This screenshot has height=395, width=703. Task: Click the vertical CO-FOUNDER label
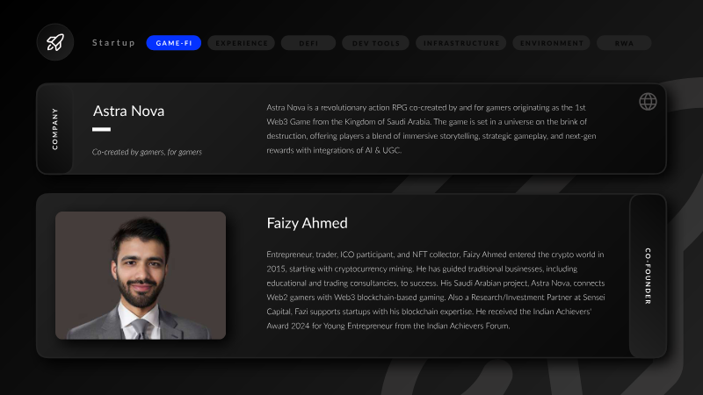click(648, 276)
